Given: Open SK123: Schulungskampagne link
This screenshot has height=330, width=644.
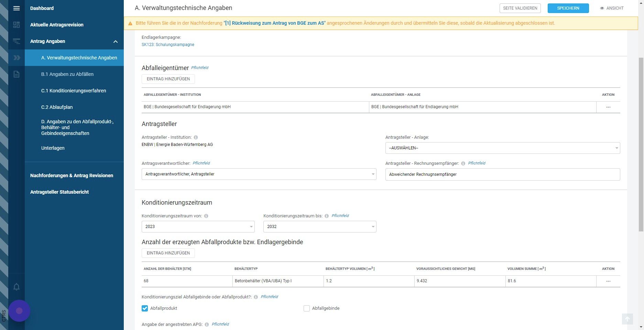Looking at the screenshot, I should [168, 45].
